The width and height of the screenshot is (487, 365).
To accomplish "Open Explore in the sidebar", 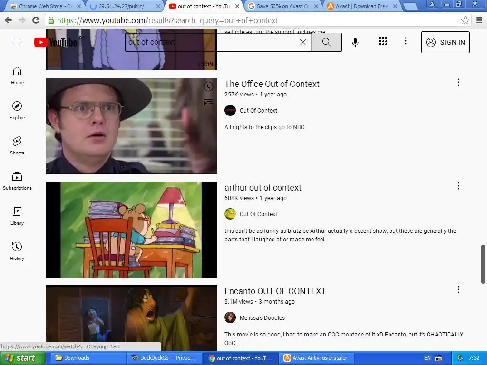I will pyautogui.click(x=17, y=111).
